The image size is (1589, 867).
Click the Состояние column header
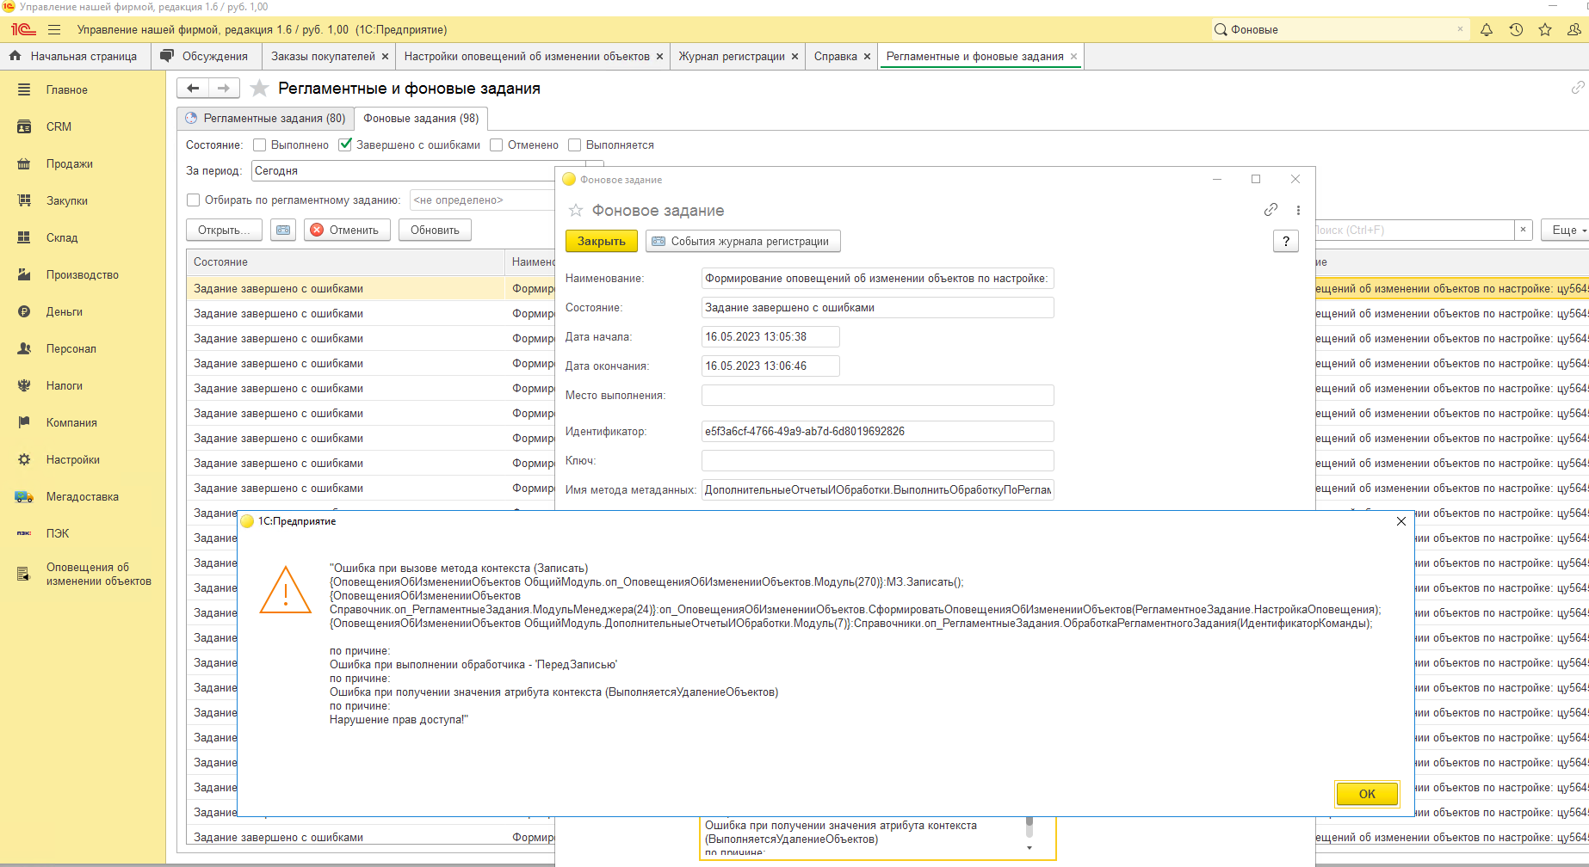(x=344, y=261)
